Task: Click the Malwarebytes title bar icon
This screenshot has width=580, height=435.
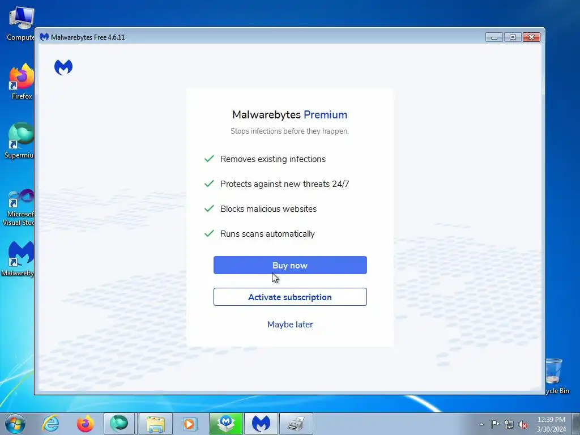Action: (x=44, y=37)
